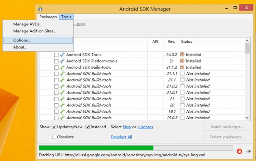Choose Manage Add-on Sites... menu entry

[x=35, y=31]
